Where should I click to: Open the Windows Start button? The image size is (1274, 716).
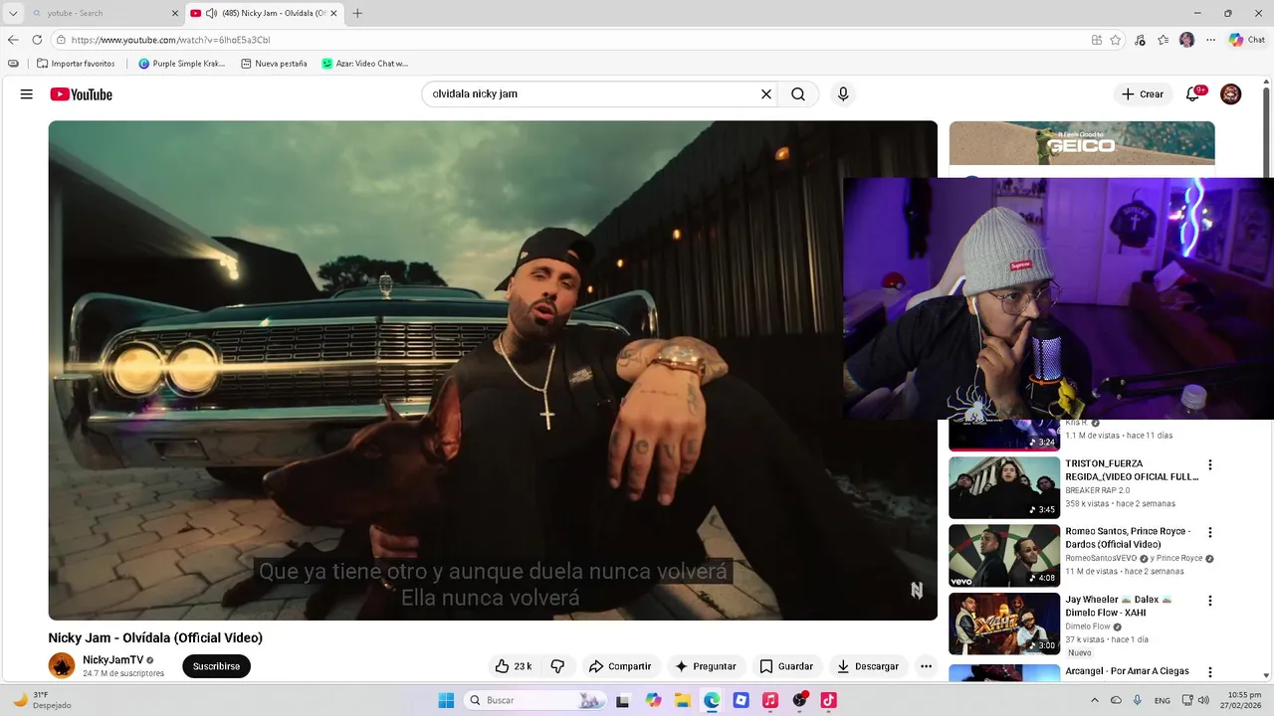pyautogui.click(x=446, y=700)
